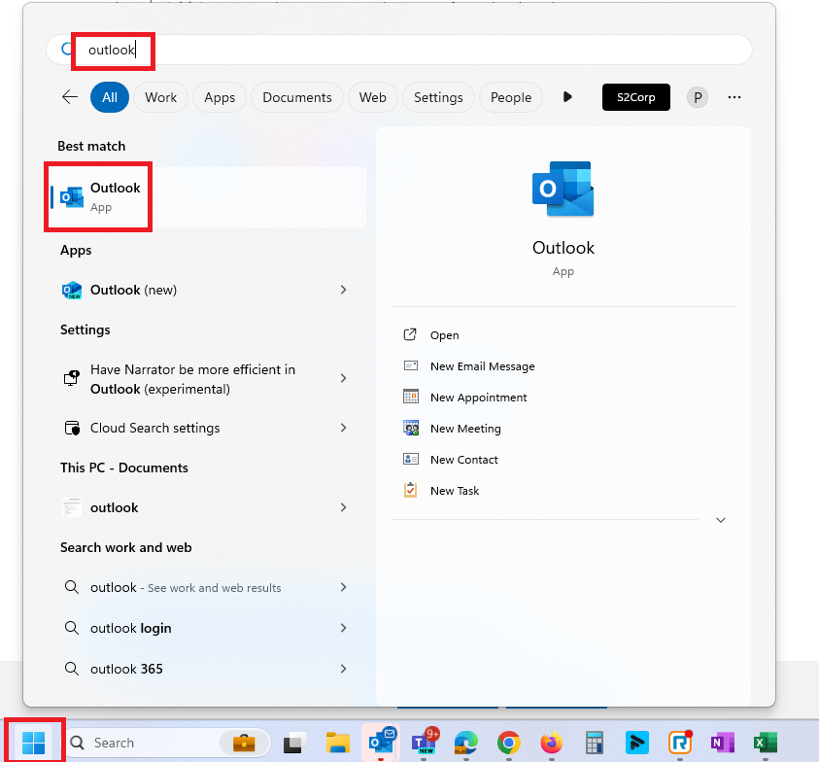Image resolution: width=819 pixels, height=762 pixels.
Task: Select the Apps filter tab
Action: pos(220,97)
